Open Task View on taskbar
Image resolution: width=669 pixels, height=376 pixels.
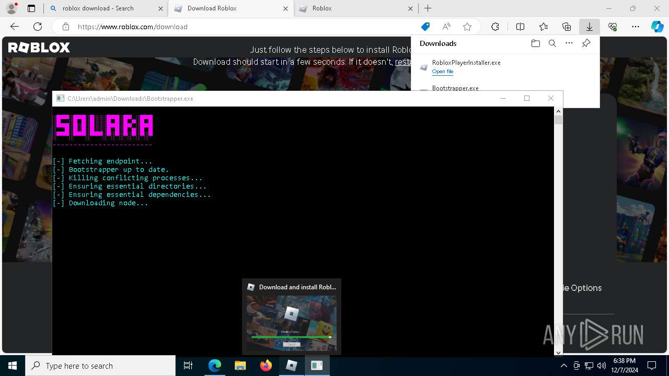pos(188,366)
